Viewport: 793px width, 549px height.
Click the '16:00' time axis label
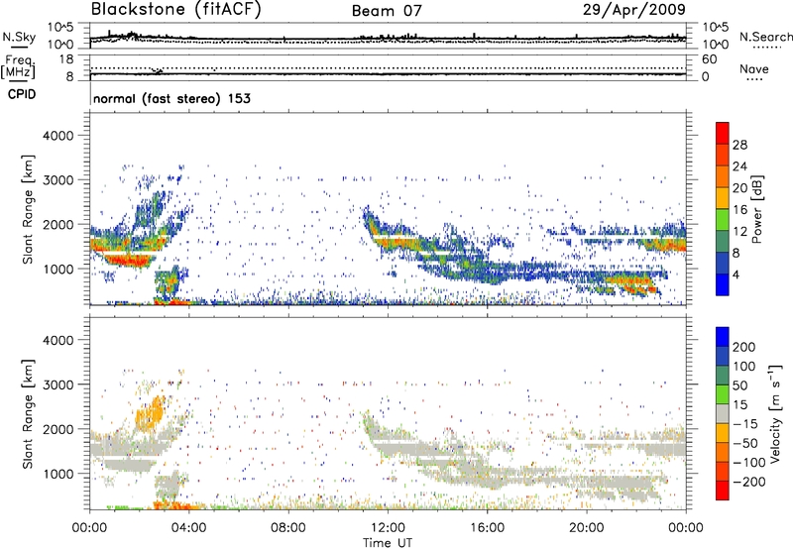pos(487,528)
